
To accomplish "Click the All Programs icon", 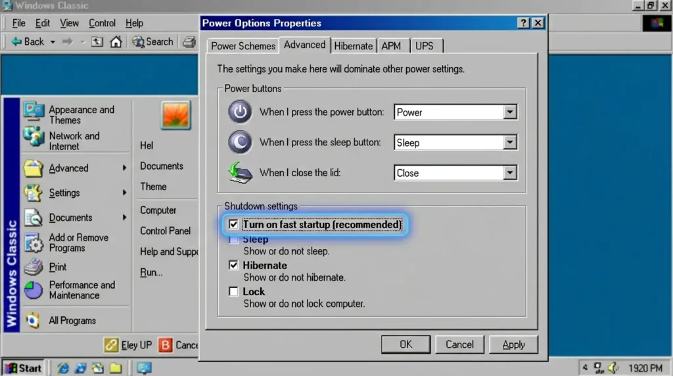I will [x=33, y=321].
